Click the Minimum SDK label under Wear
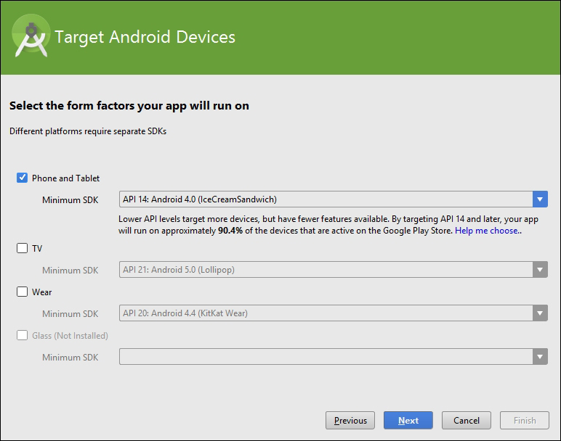 (x=70, y=314)
